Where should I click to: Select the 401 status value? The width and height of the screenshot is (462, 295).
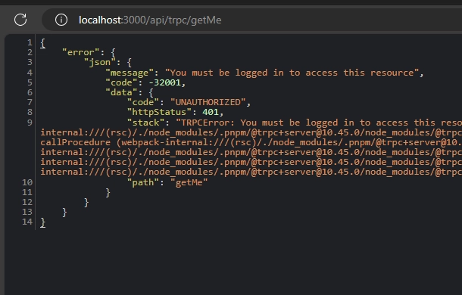click(210, 112)
